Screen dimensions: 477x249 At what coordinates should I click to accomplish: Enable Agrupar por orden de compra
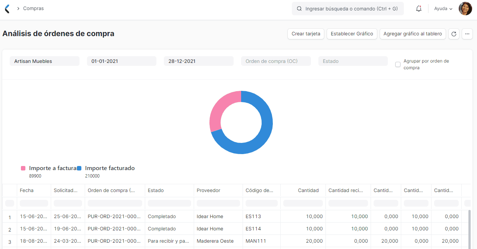tap(398, 64)
